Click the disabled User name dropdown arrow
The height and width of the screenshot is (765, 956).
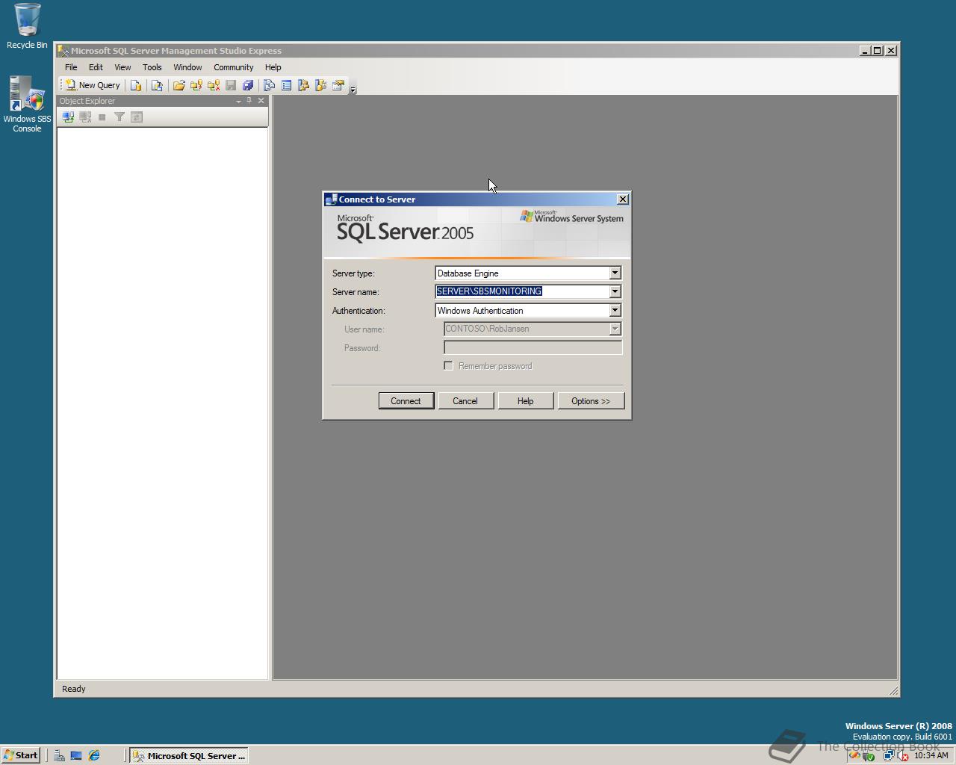615,329
